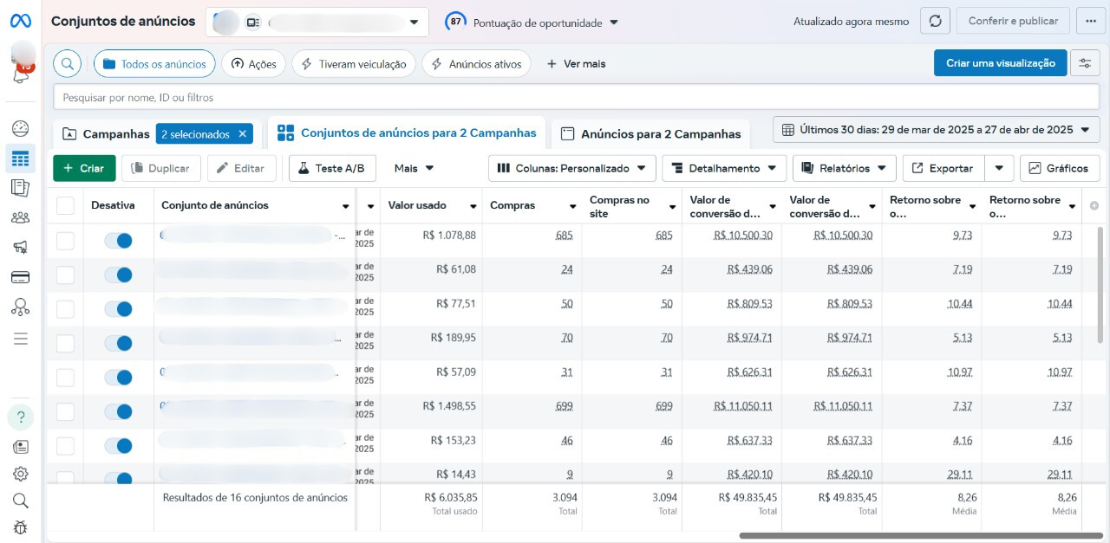Switch to Anúncios para 2 Campanhas tab
This screenshot has height=543, width=1110.
click(651, 134)
